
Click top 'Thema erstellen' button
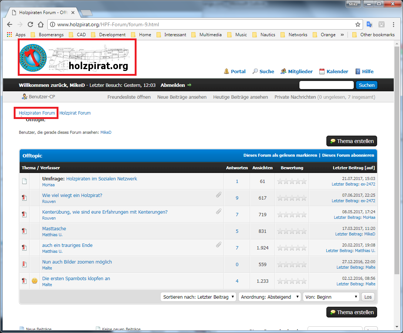pos(352,141)
